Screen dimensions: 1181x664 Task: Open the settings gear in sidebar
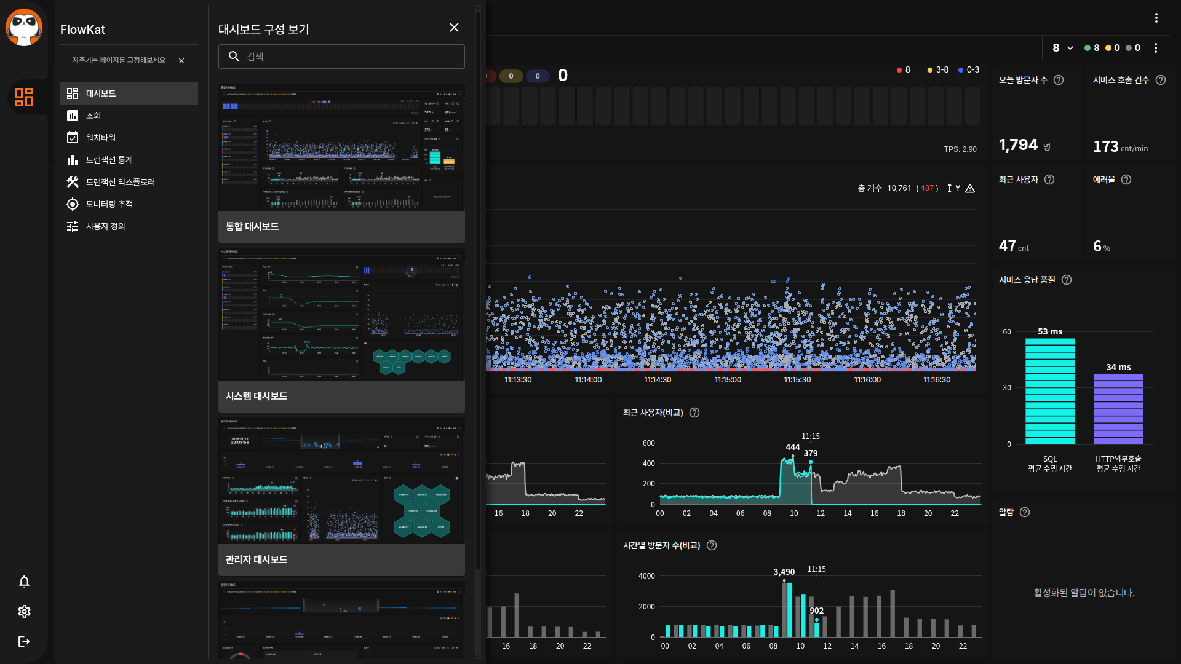pos(24,611)
